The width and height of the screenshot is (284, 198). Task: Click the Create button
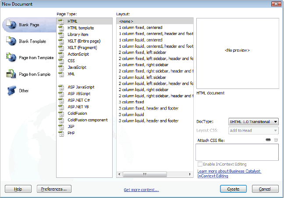coord(233,189)
